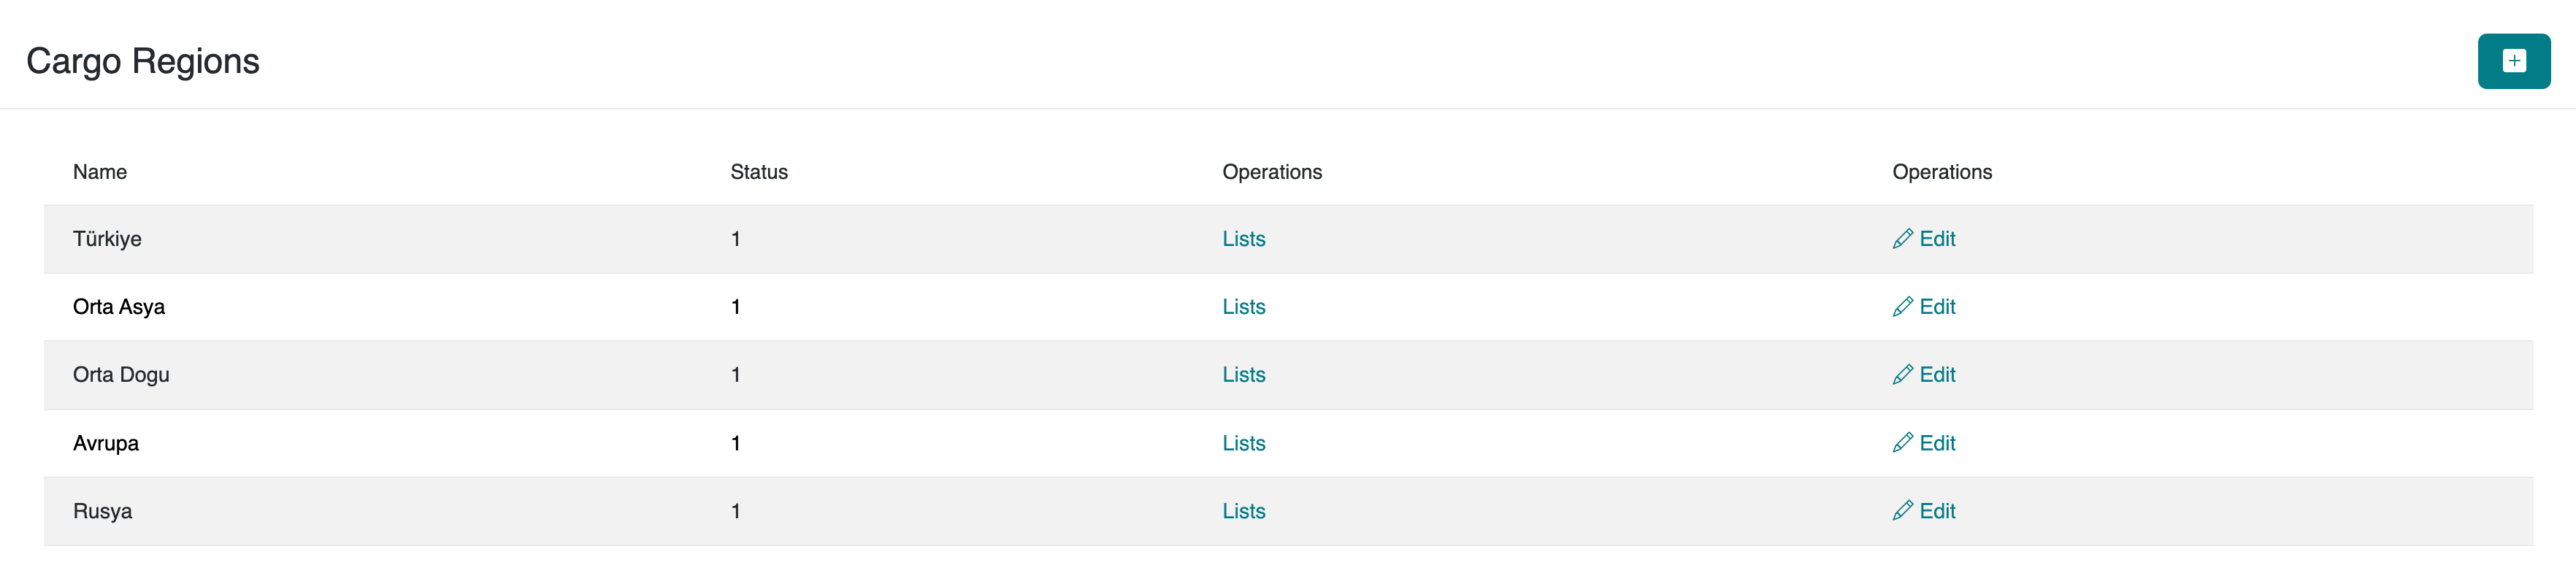Click the pencil icon in the Türkiye row
This screenshot has width=2576, height=584.
point(1902,239)
